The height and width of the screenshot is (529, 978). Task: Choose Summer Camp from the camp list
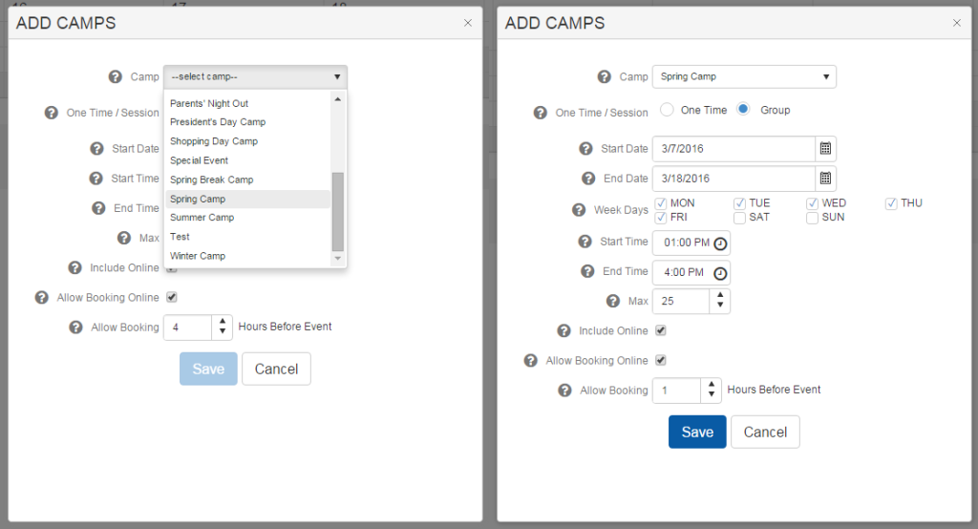pos(202,218)
